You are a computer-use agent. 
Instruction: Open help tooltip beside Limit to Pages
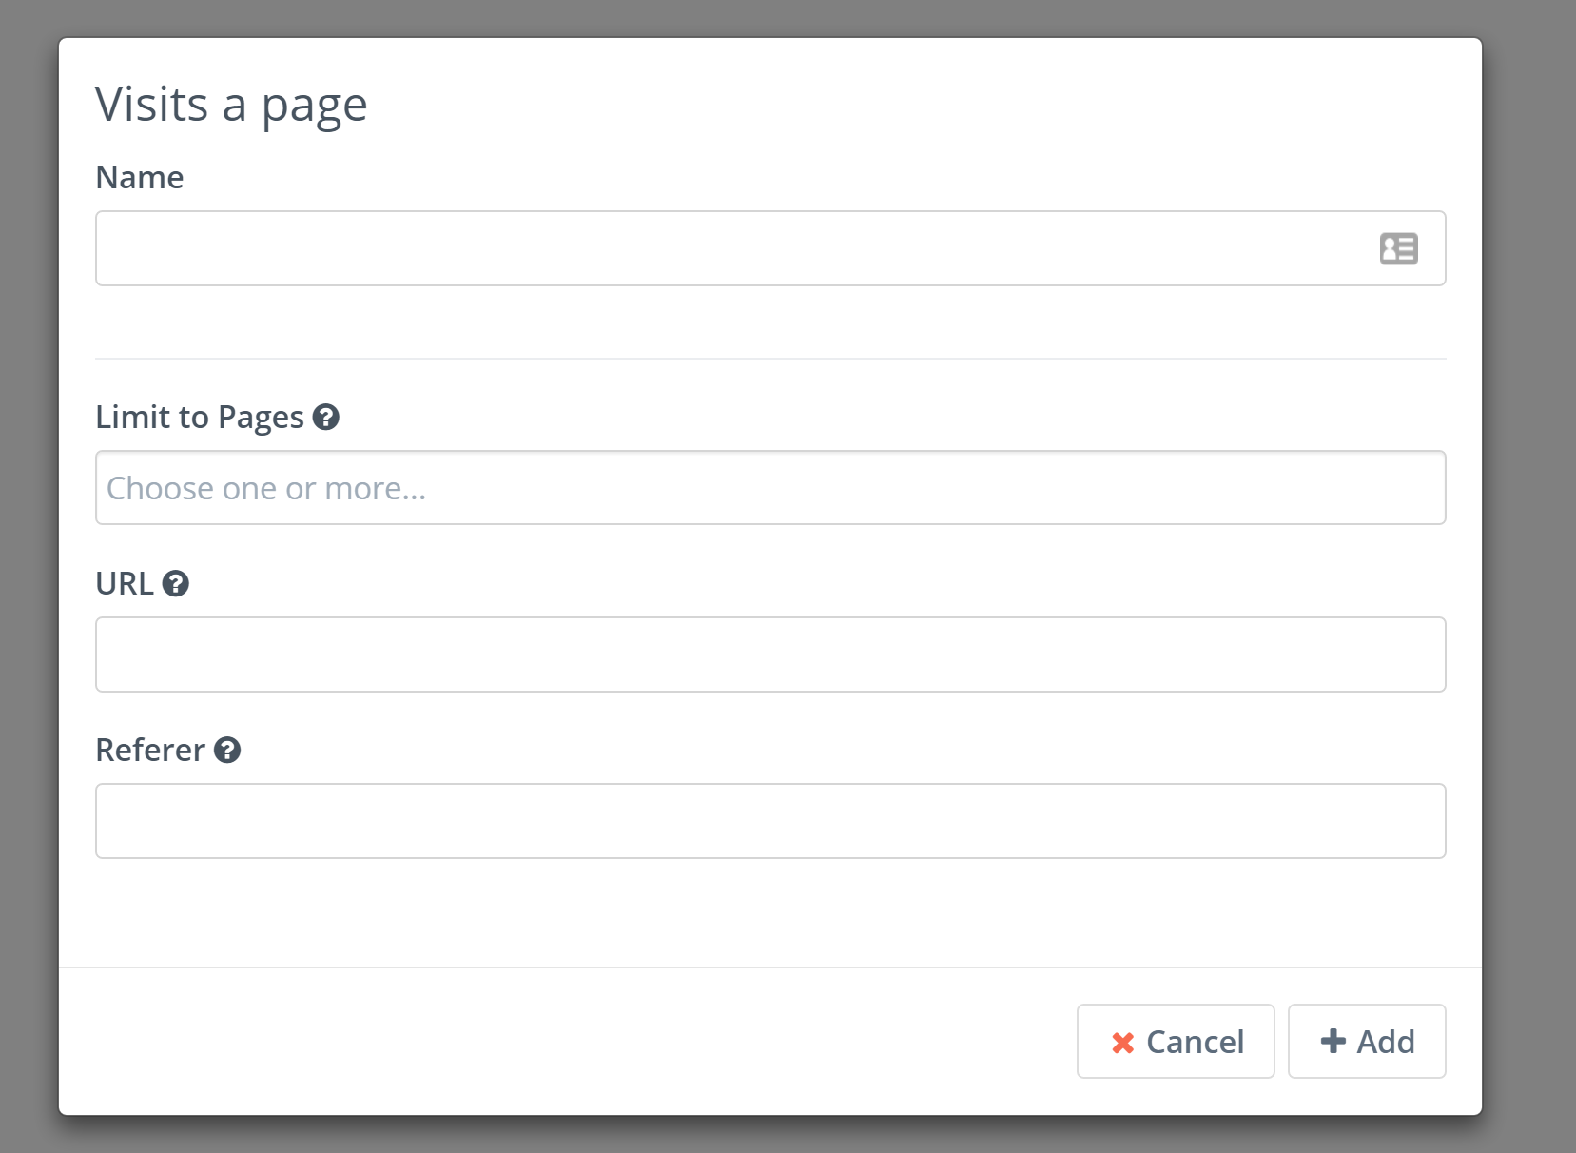click(x=326, y=417)
